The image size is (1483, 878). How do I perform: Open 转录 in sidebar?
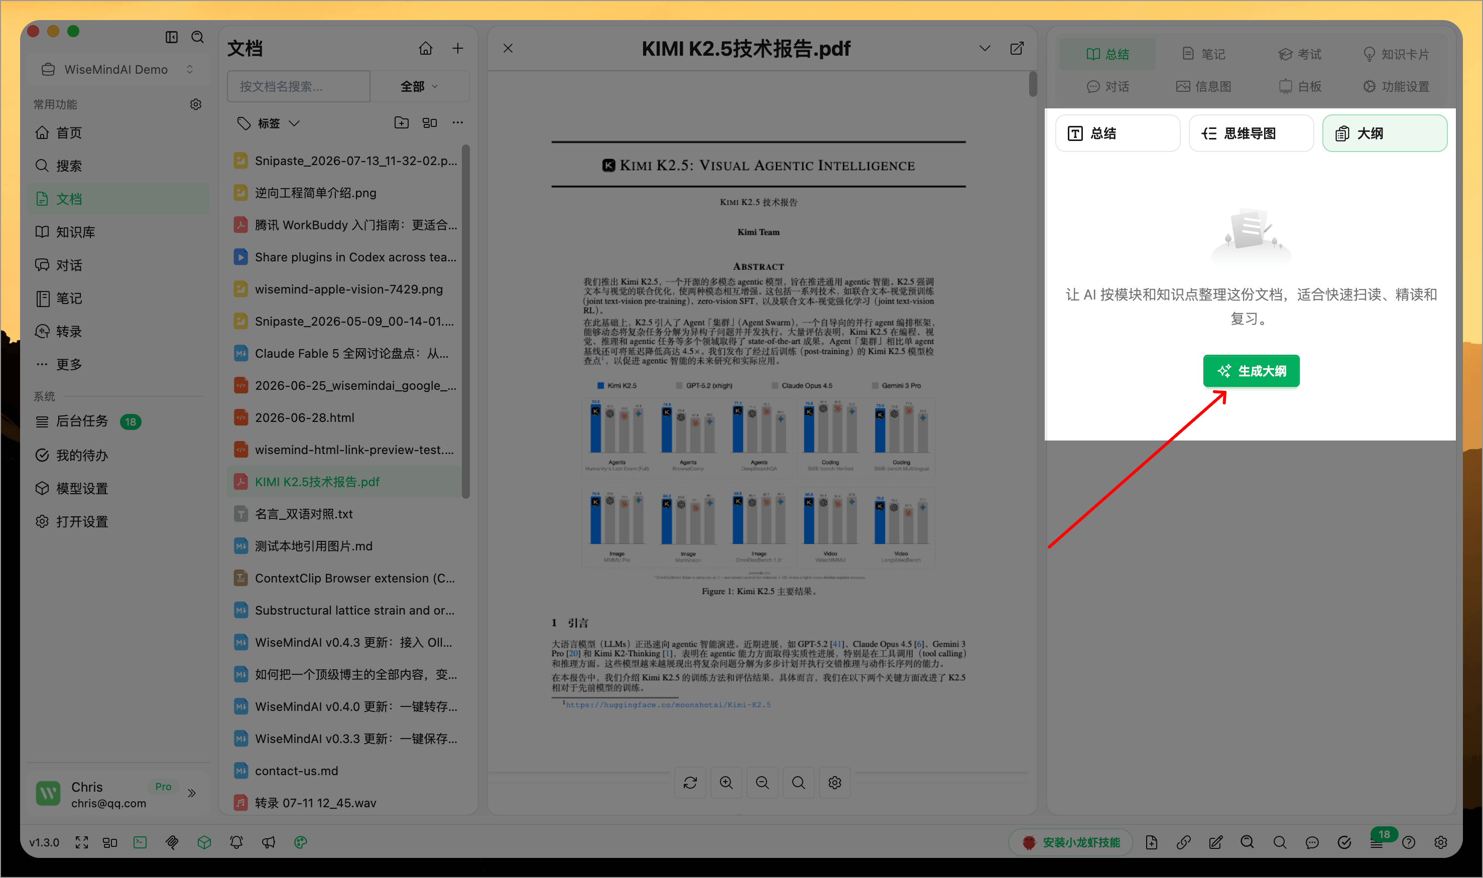118,331
